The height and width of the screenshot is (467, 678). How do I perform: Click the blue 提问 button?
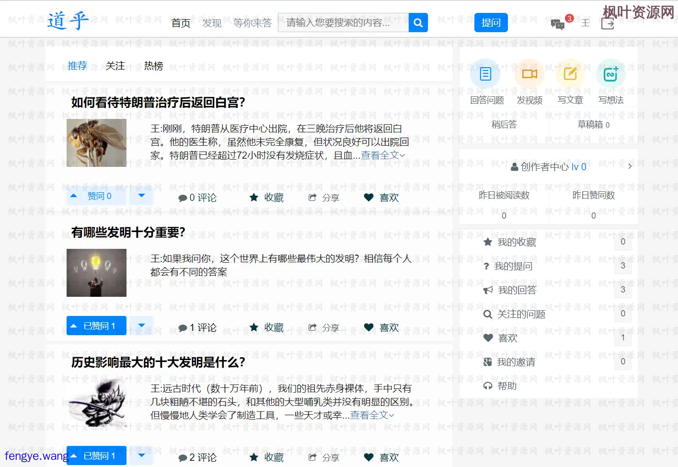click(x=491, y=22)
